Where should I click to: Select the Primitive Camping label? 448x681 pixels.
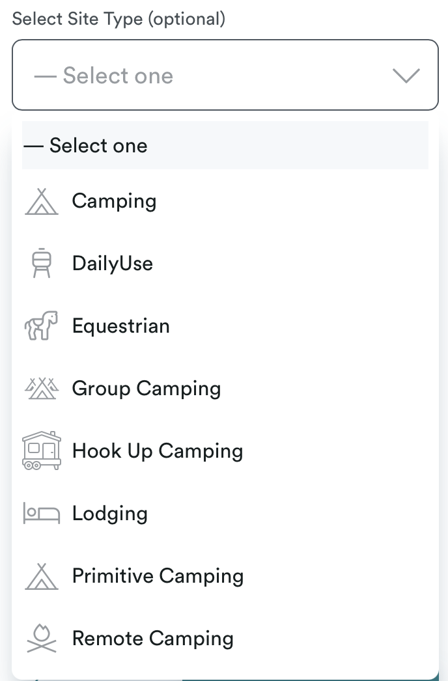pyautogui.click(x=158, y=576)
